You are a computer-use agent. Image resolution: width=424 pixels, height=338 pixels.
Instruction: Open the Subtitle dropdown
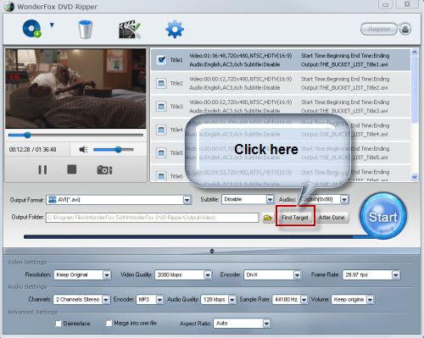pos(270,199)
